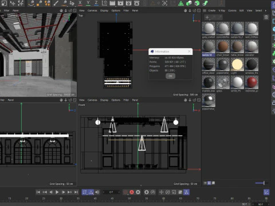Click the green S-shaped spline icon
Screen dimensions: 275x206
(x=205, y=3)
